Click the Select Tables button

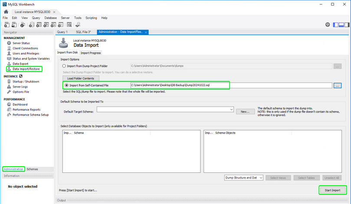306,178
